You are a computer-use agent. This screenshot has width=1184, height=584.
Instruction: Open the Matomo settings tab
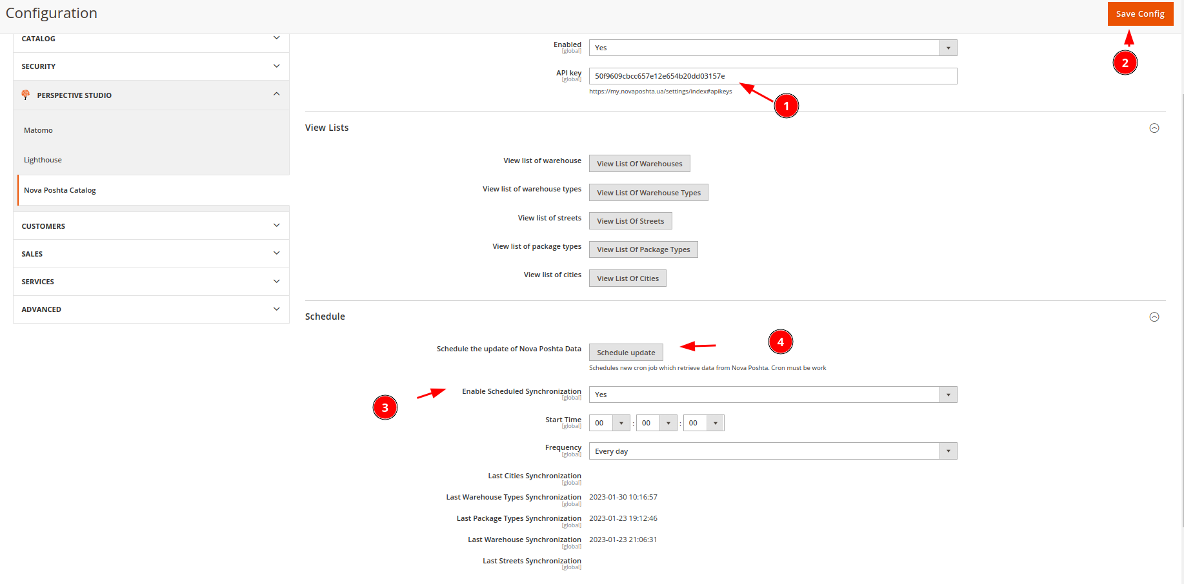(38, 130)
